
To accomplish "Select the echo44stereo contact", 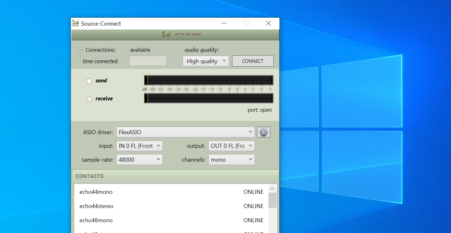I will (x=96, y=206).
